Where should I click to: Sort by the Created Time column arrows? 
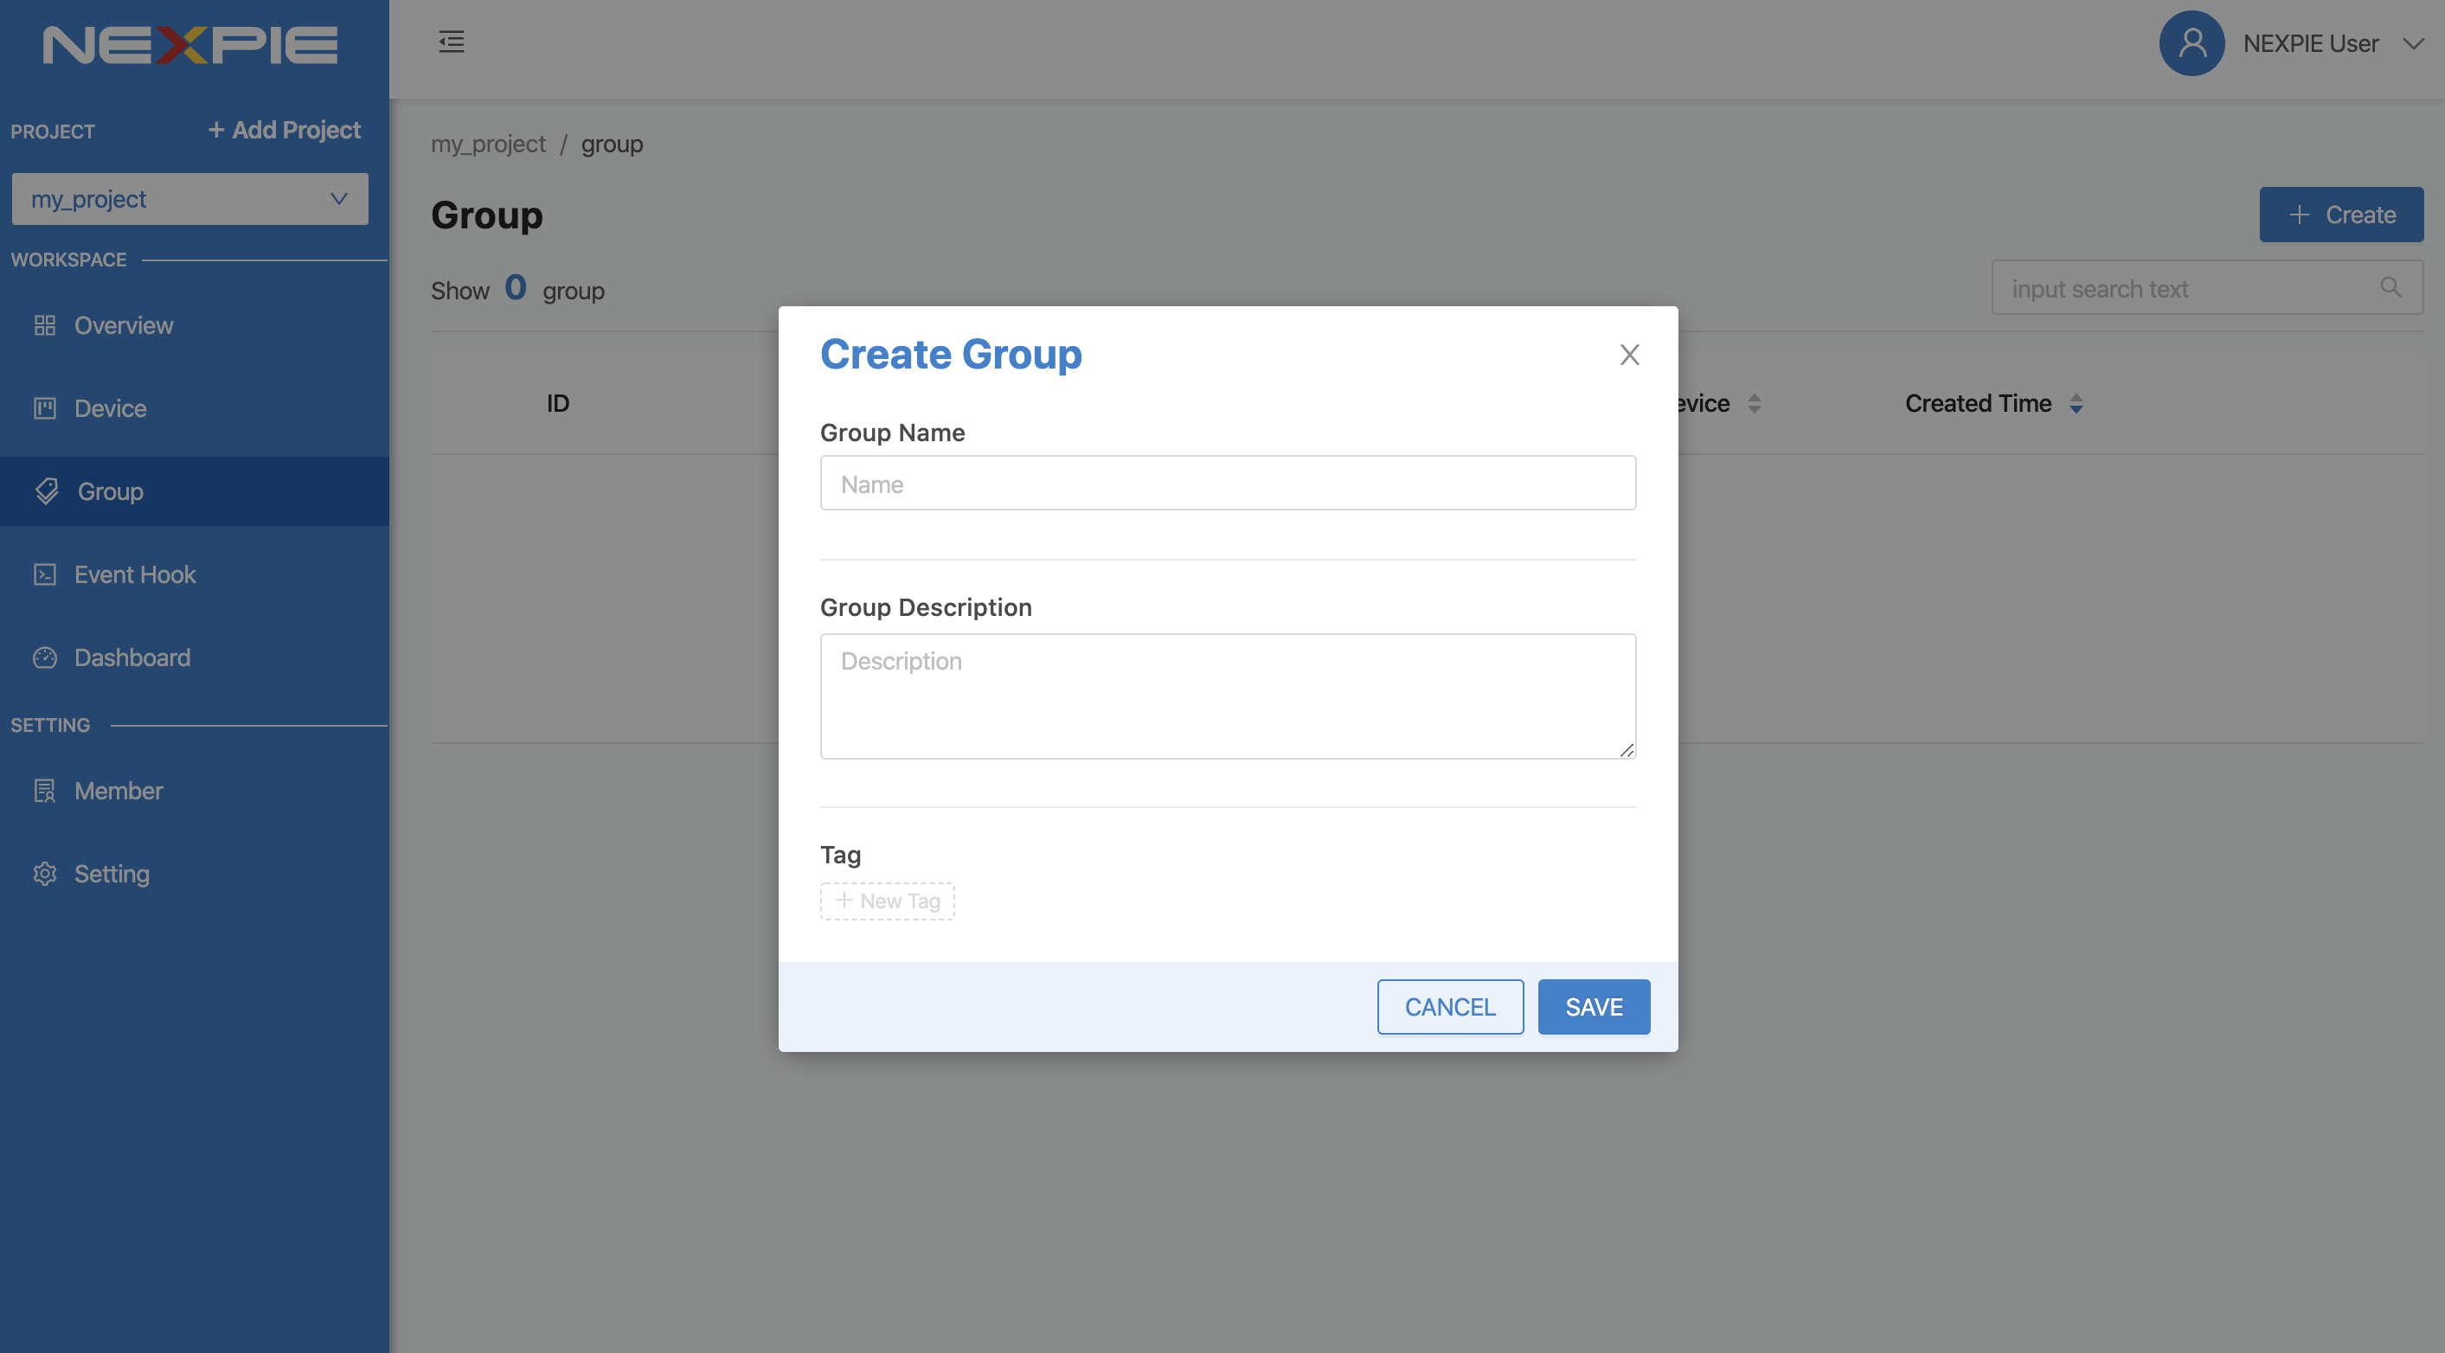click(2076, 404)
